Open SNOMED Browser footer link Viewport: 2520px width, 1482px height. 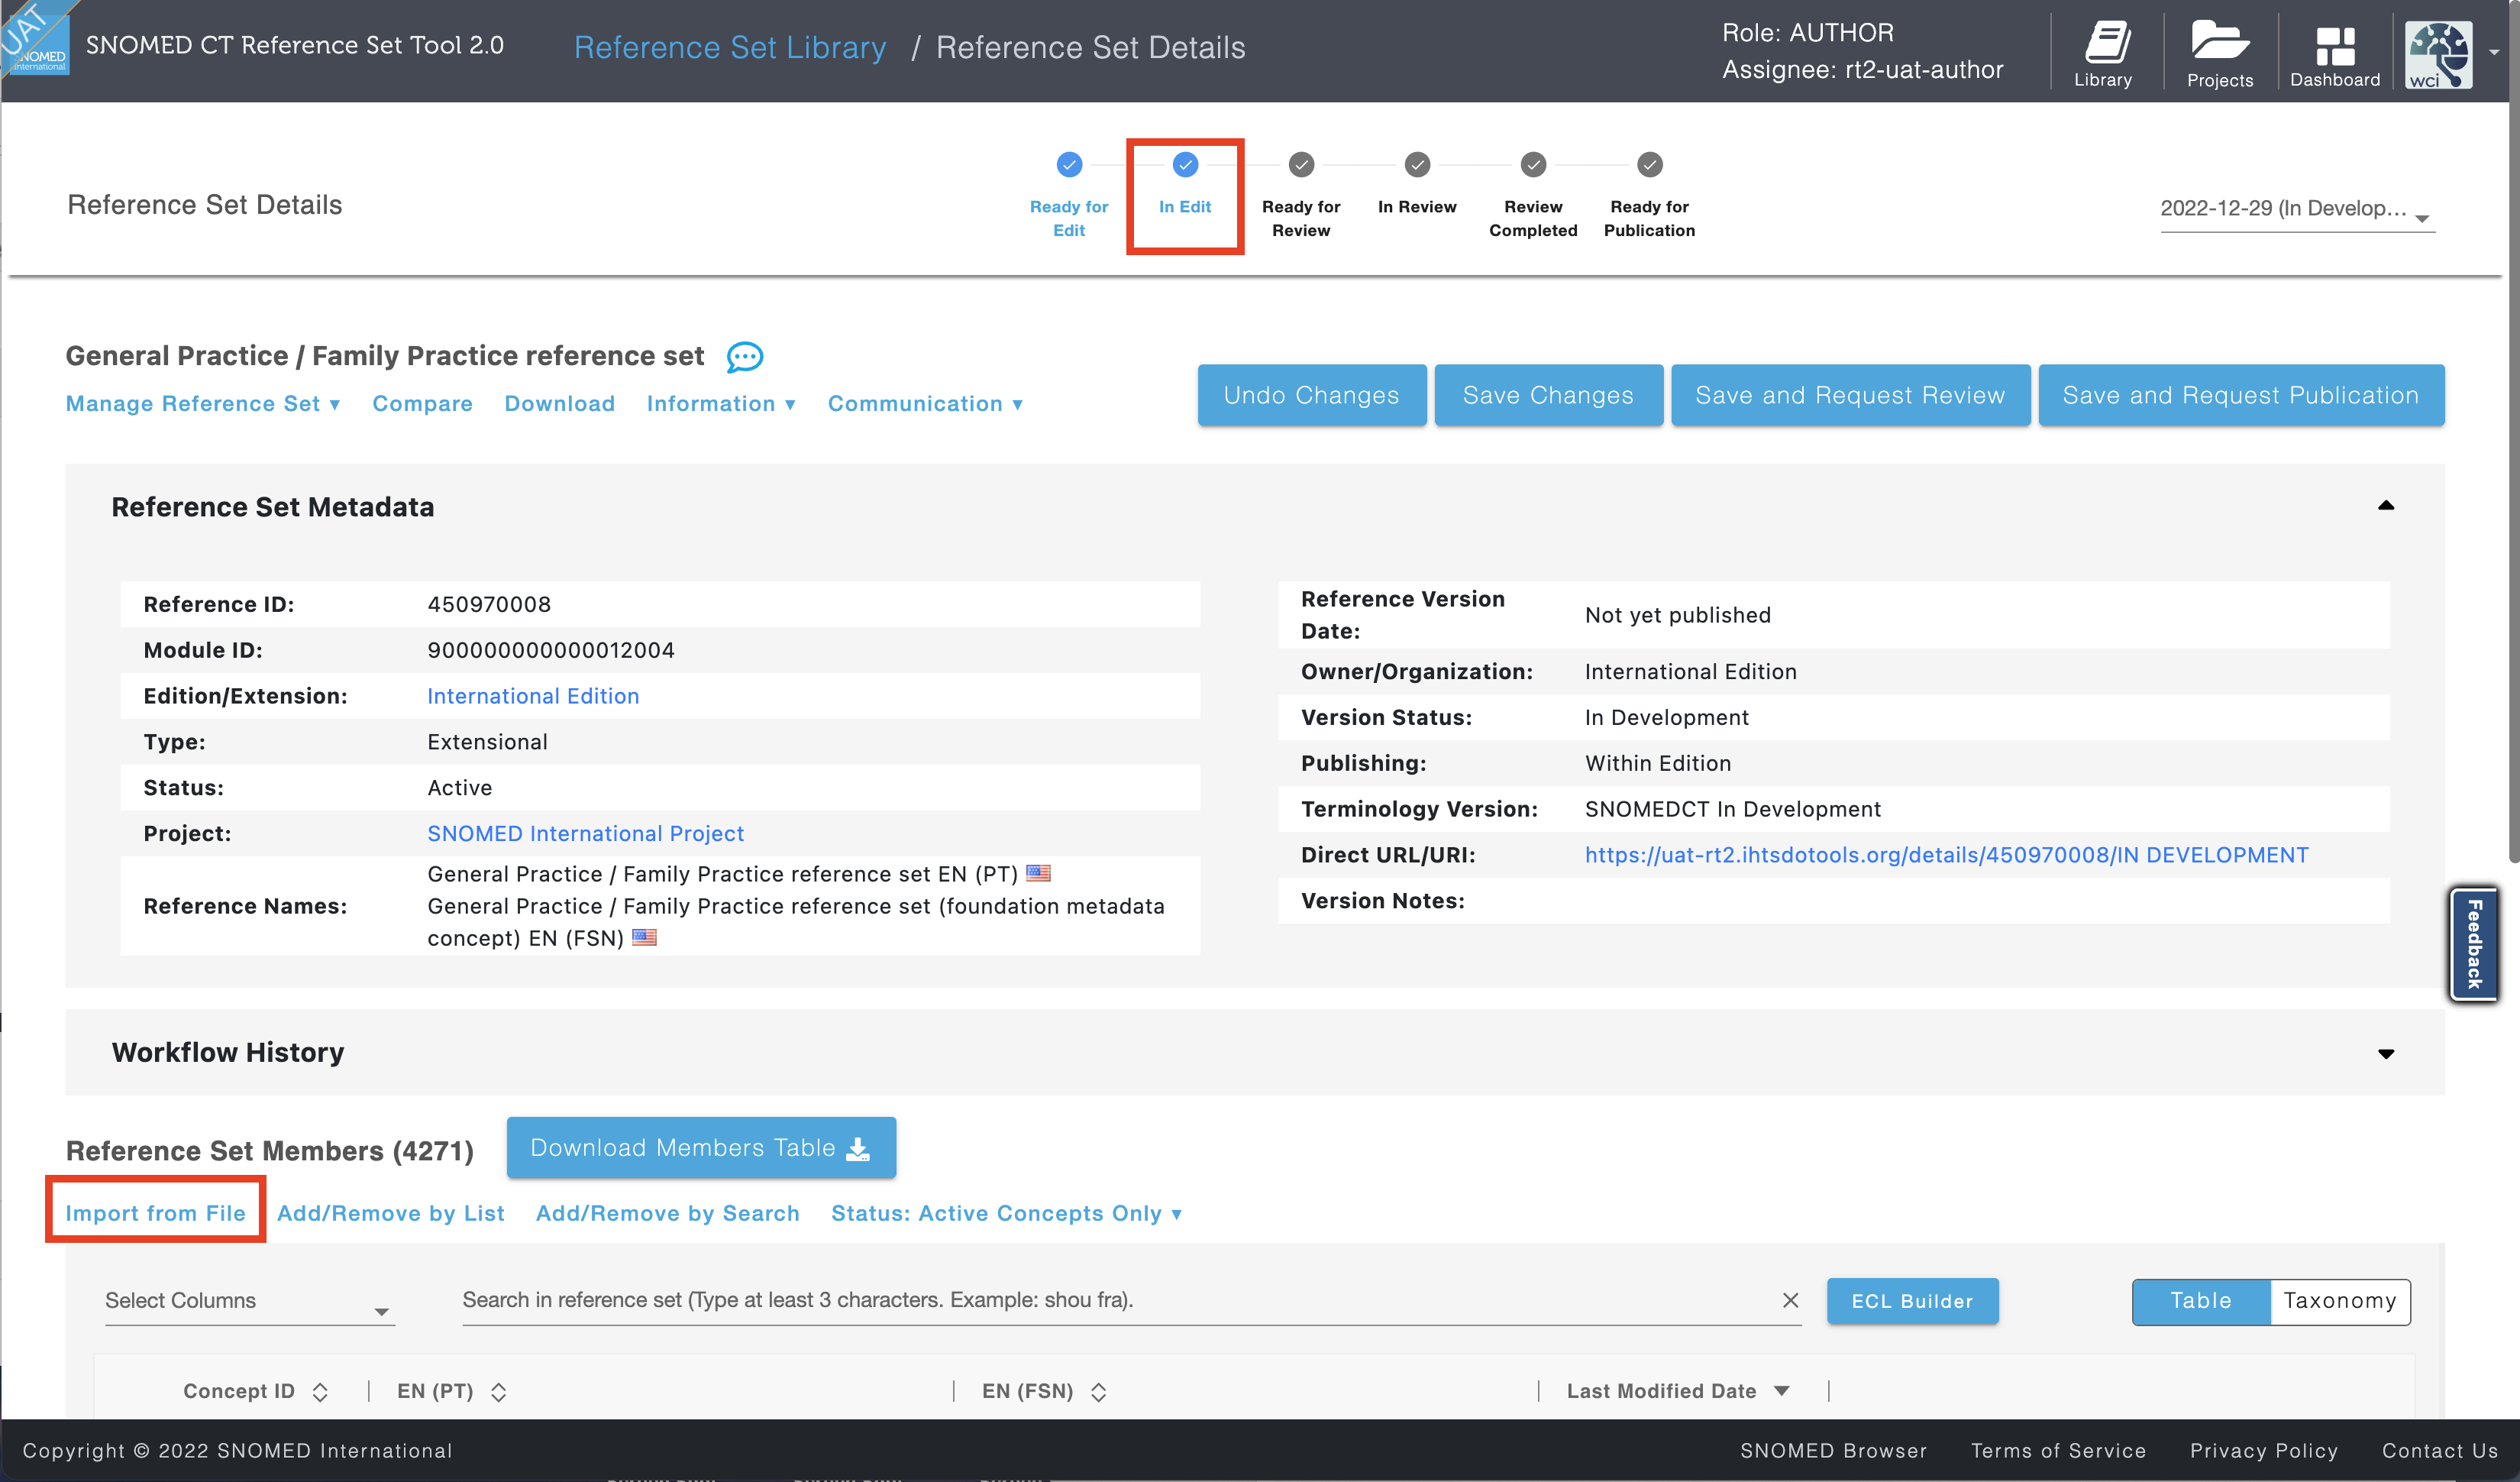tap(1833, 1450)
